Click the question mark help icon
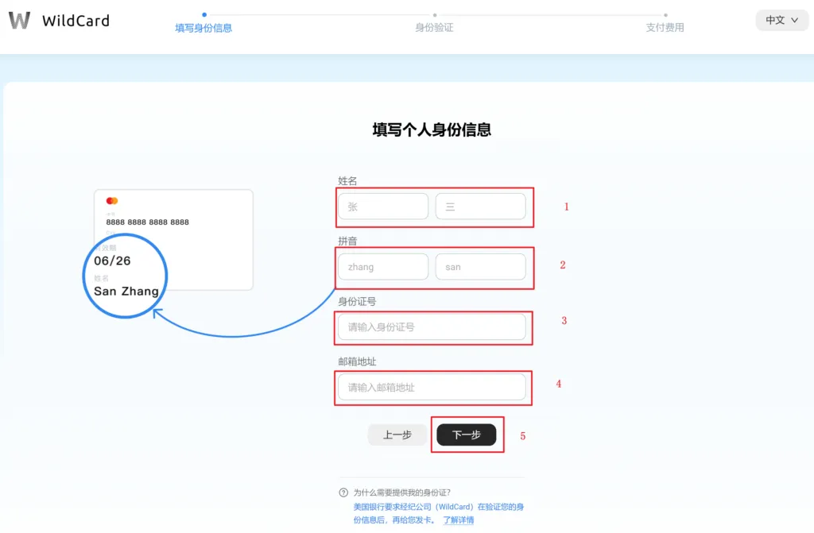 343,492
